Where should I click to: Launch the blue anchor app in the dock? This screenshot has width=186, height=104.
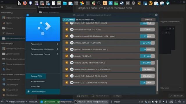tap(110, 3)
